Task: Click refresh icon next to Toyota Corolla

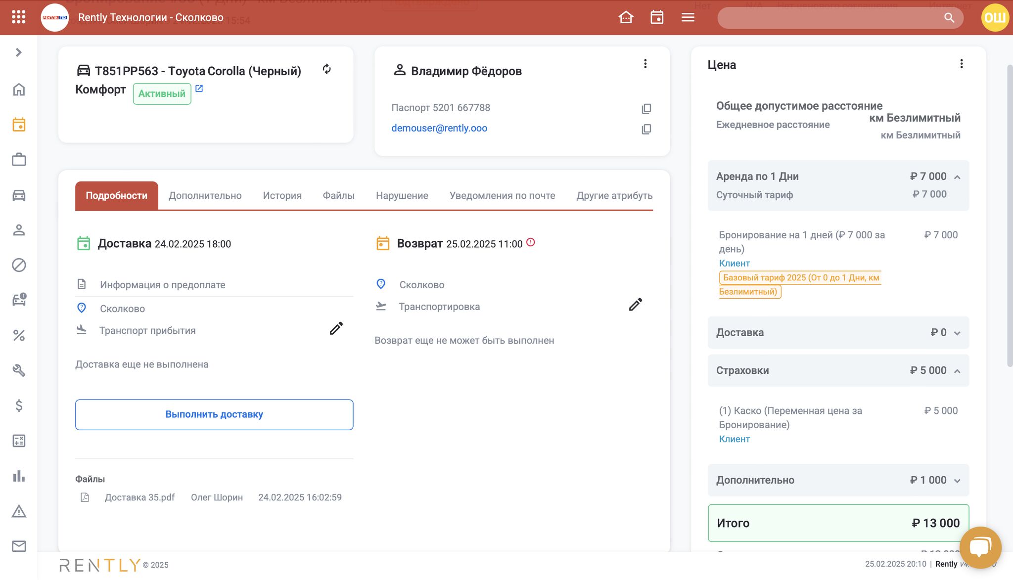Action: (326, 69)
